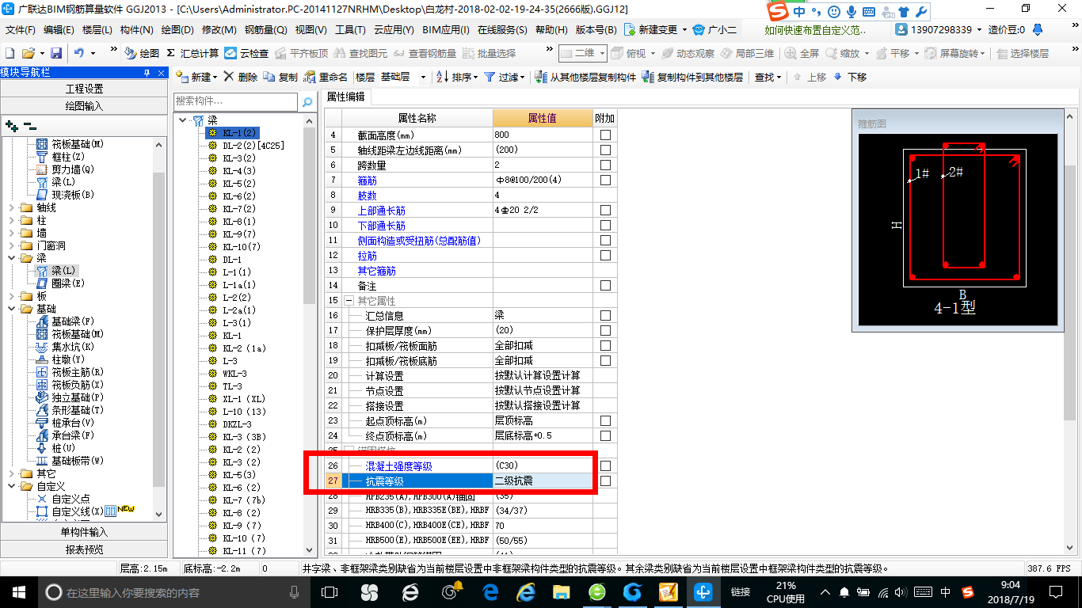This screenshot has width=1082, height=608.
Task: Open the 查找 dropdown
Action: (x=768, y=77)
